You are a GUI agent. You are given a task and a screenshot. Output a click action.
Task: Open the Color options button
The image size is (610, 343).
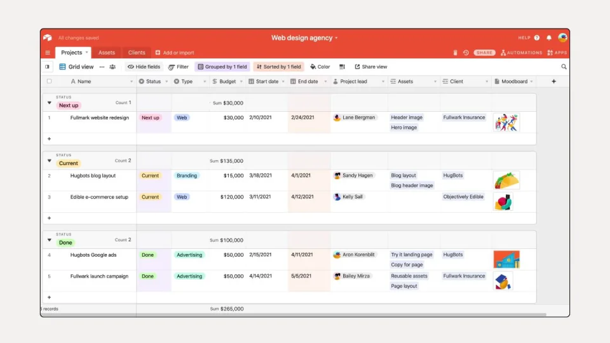coord(320,67)
